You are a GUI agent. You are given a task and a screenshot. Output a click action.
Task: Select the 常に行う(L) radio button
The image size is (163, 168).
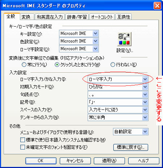click(x=24, y=65)
